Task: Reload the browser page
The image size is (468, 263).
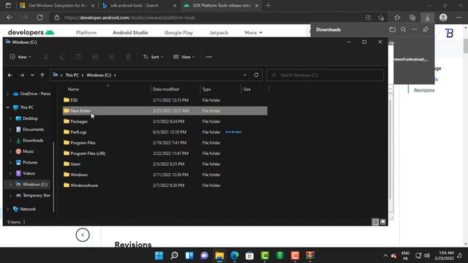Action: [x=39, y=18]
